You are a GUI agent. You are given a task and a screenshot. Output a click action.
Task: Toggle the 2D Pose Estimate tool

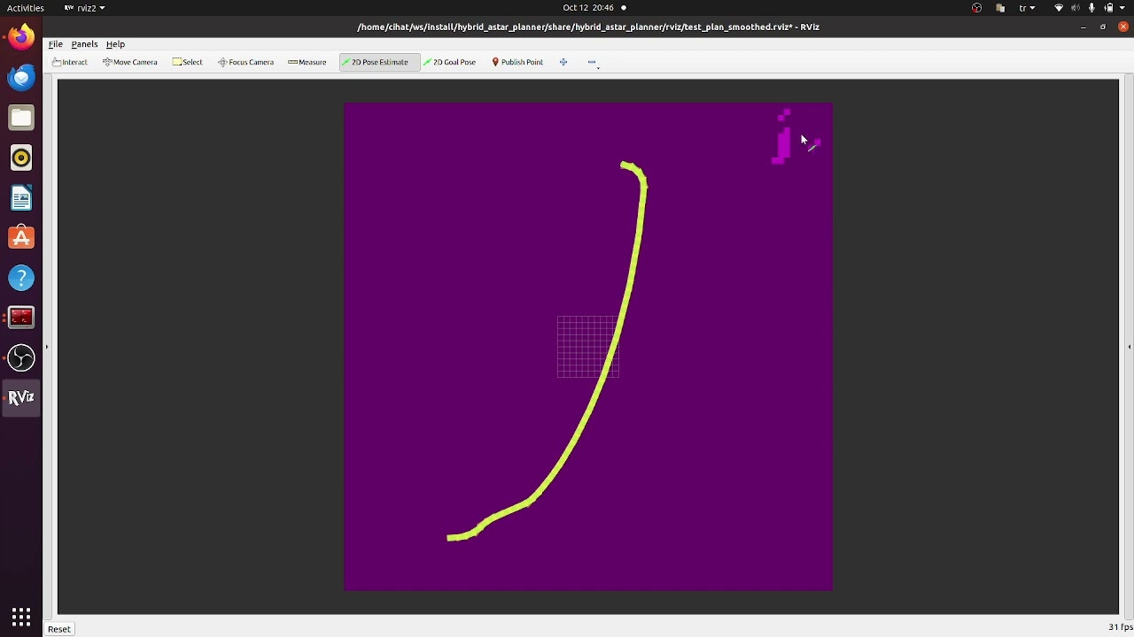(378, 62)
